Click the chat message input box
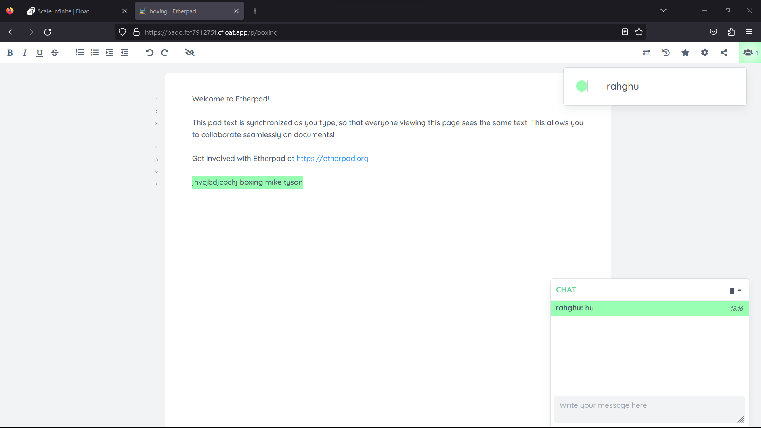This screenshot has height=428, width=761. pos(649,409)
